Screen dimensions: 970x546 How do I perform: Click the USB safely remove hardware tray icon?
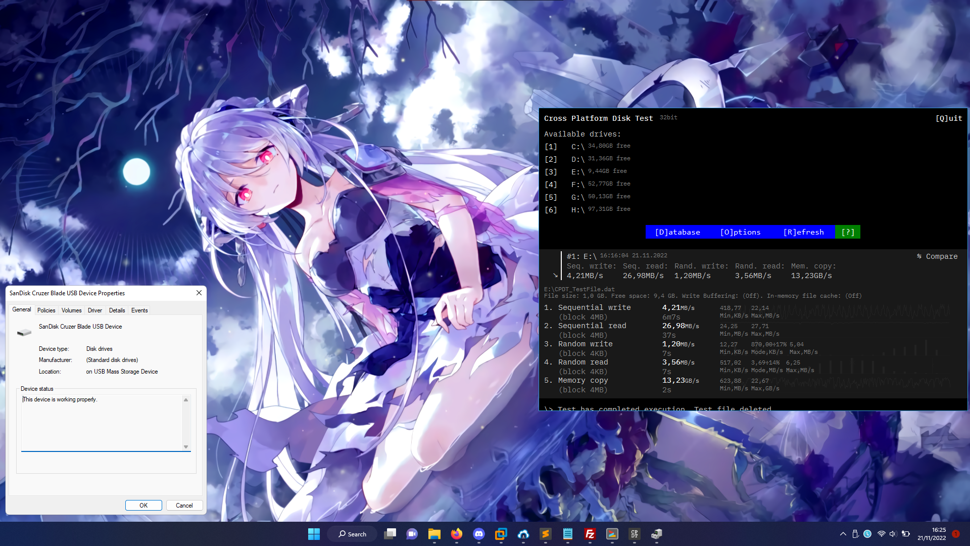click(x=855, y=534)
